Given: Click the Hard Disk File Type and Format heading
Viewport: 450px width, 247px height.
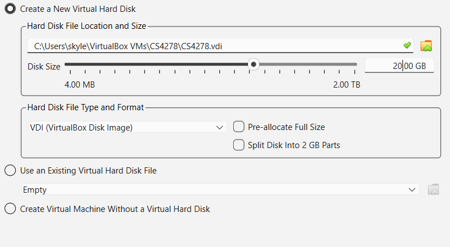Looking at the screenshot, I should [x=85, y=107].
